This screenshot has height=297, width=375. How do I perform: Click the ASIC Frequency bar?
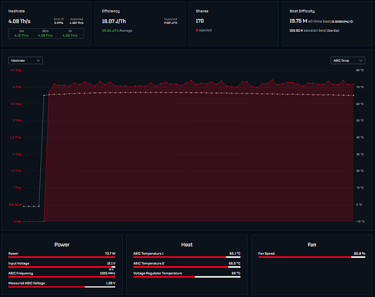pyautogui.click(x=62, y=277)
